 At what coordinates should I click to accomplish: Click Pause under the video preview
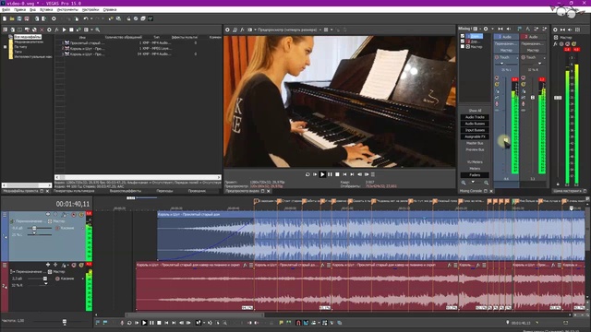(x=330, y=174)
